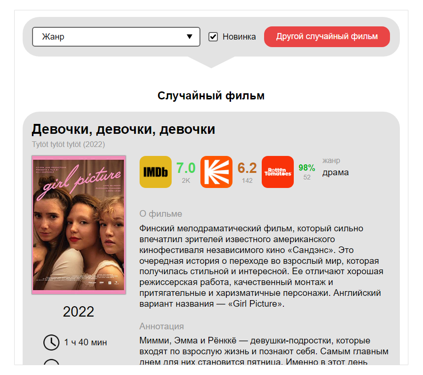
Task: Click the драма genre label
Action: click(335, 172)
